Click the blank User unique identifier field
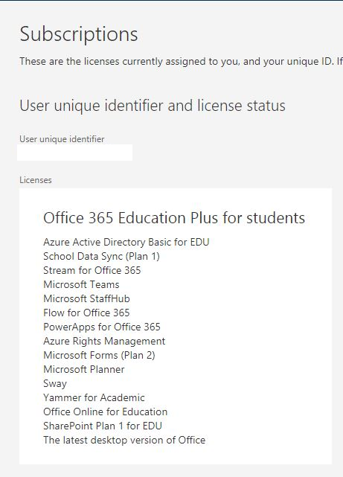This screenshot has height=477, width=343. (74, 153)
